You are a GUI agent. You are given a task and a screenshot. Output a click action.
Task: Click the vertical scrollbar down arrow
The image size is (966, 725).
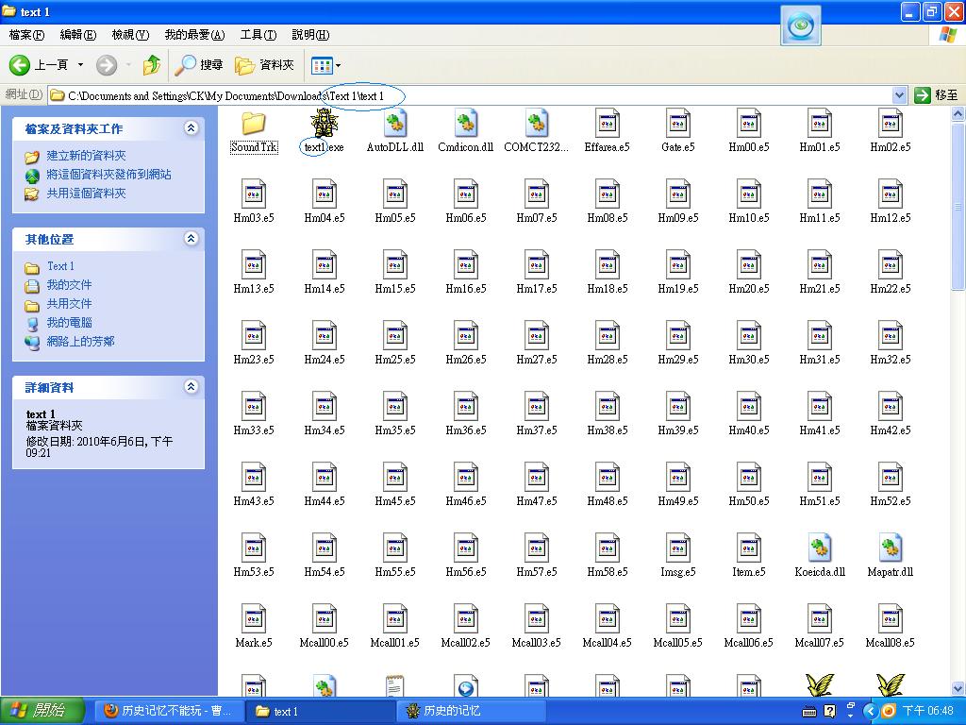958,688
